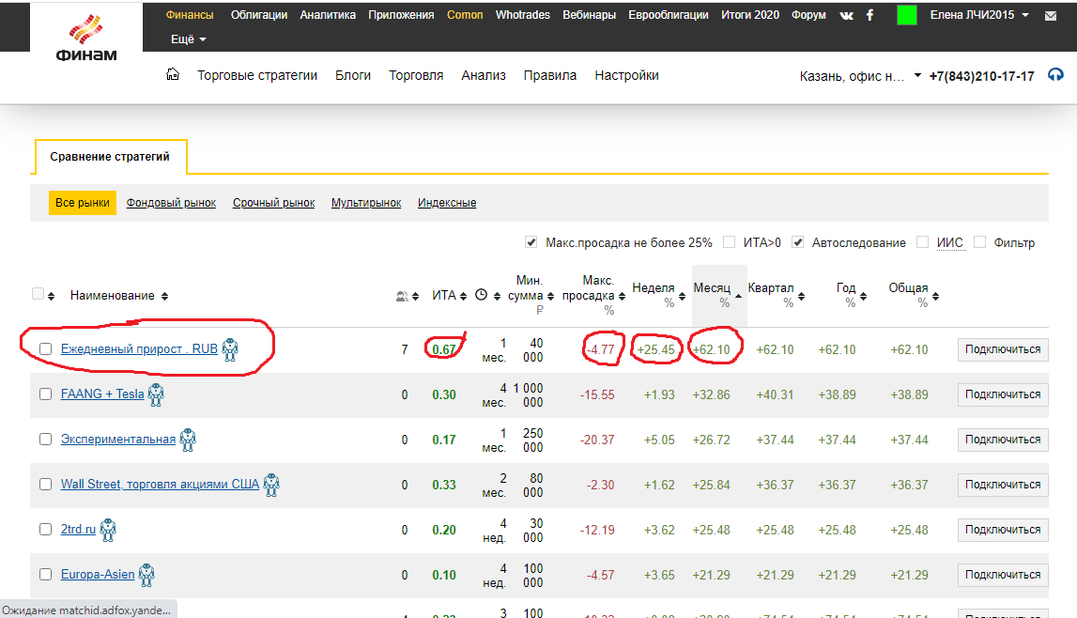Click robot icon next to FAANG + Tesla

pos(156,394)
